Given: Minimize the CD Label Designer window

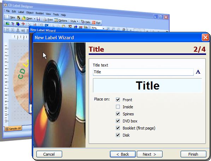Looking at the screenshot, I should click(x=156, y=17).
